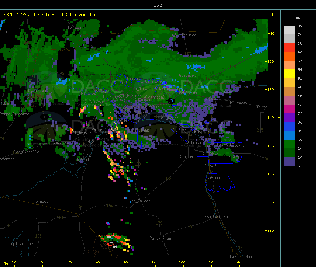Click the 2025/12/07 10:54:00 UTC Composite timestamp
Screen dimensions: 316x267
(48, 15)
